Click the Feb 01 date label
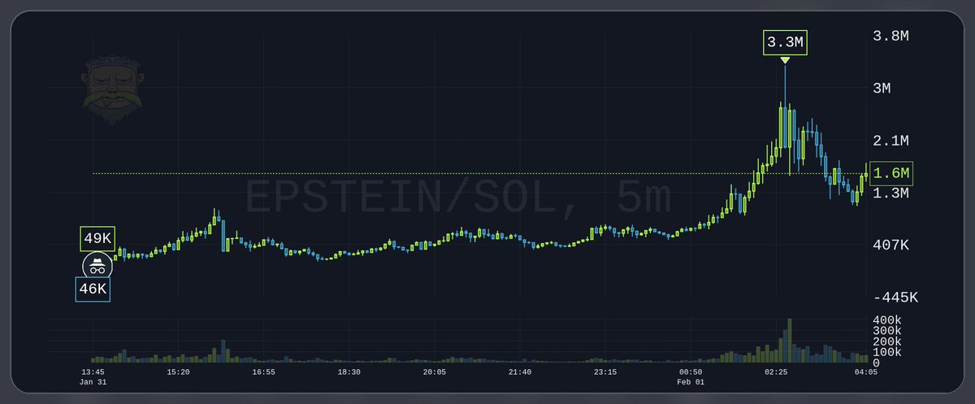The width and height of the screenshot is (975, 404). click(x=691, y=381)
